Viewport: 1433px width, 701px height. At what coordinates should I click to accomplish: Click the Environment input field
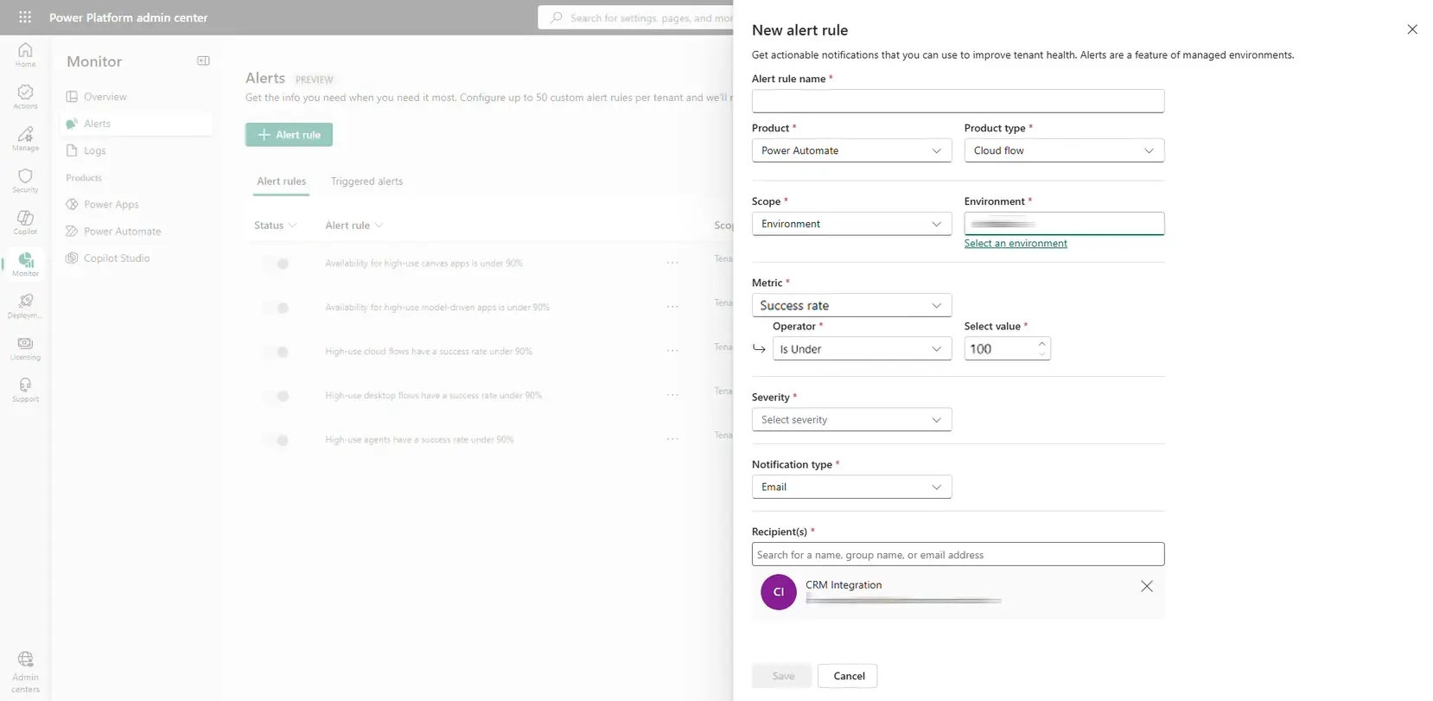point(1064,224)
